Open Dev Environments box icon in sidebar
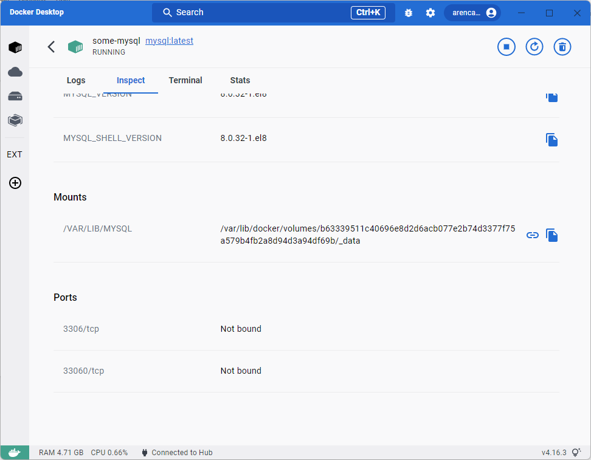 tap(15, 120)
